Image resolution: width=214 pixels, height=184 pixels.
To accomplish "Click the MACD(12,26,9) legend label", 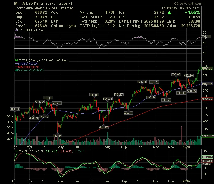I will (x=31, y=151).
